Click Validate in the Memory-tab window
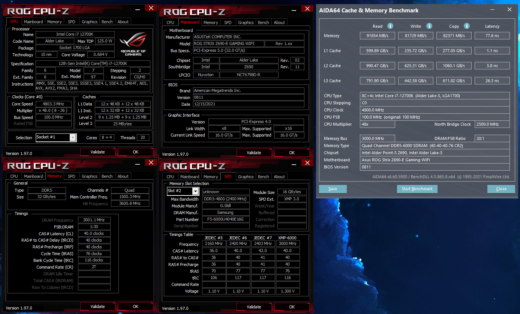The image size is (520, 314). [97, 306]
